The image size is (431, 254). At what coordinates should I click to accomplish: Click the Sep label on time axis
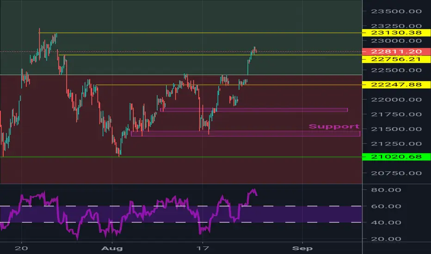(302, 248)
